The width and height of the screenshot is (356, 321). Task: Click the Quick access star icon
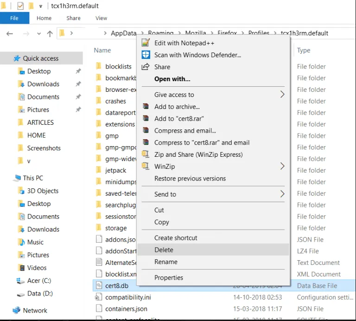click(17, 58)
